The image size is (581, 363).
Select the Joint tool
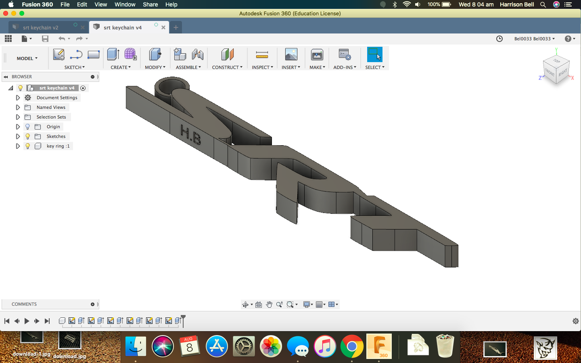tap(198, 54)
